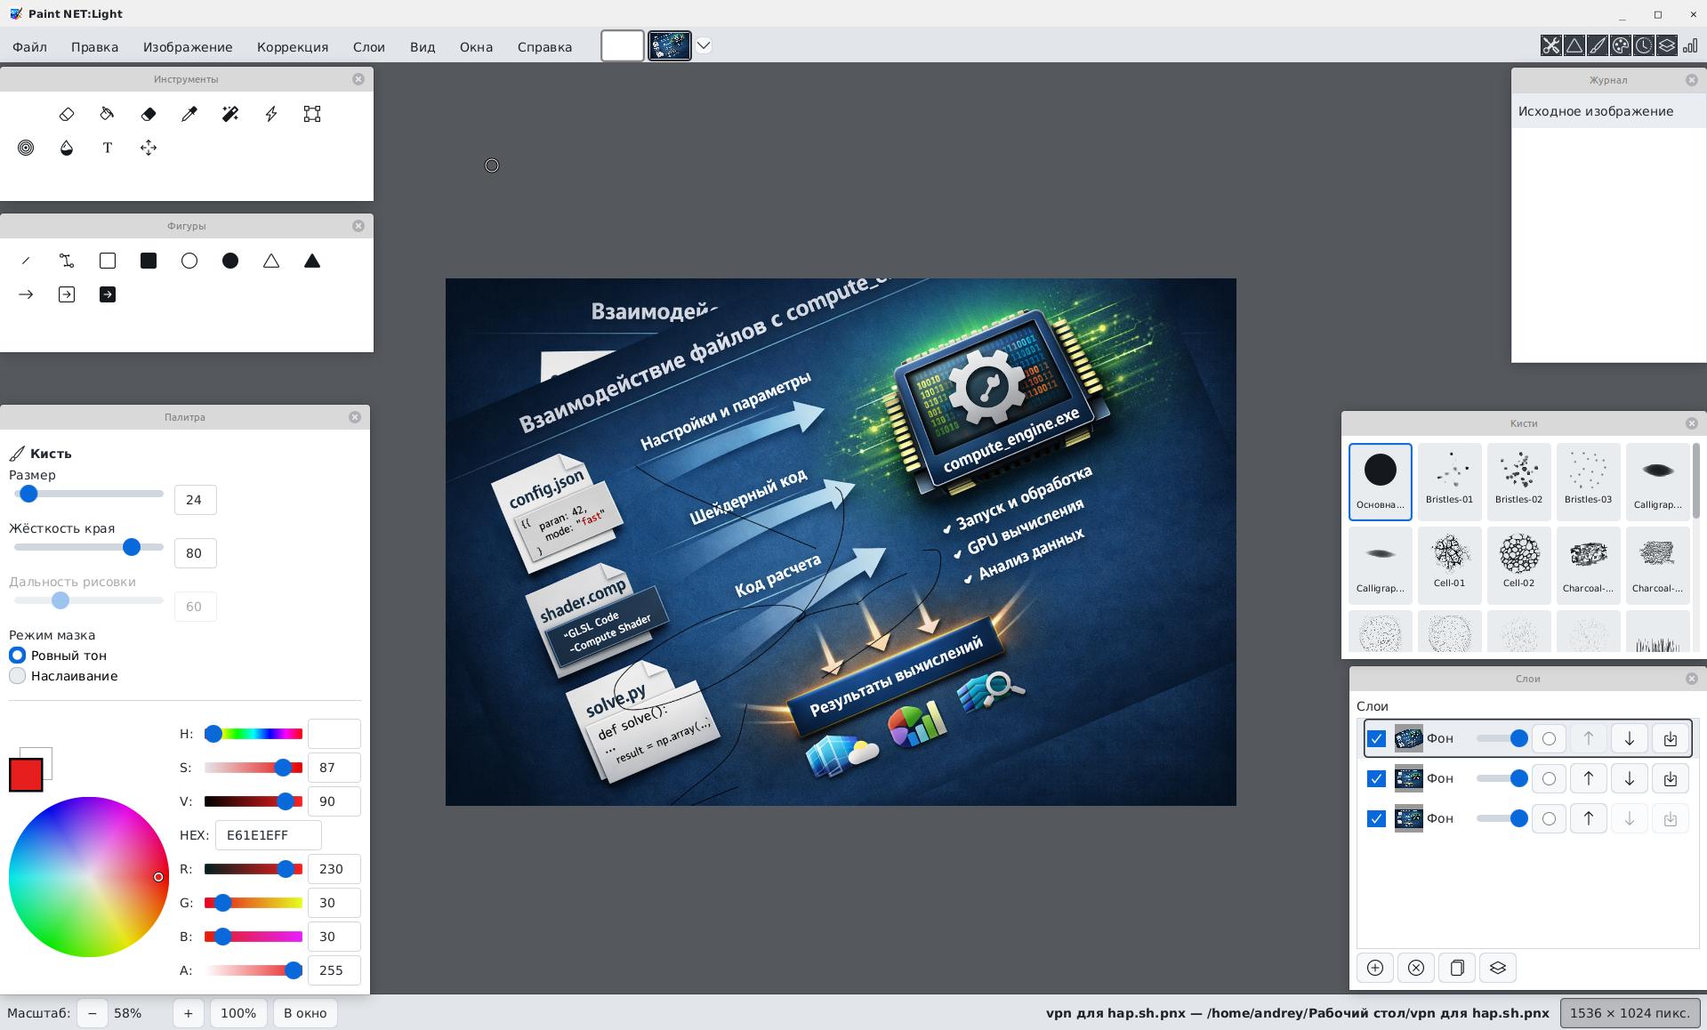Select the filled triangle shape

(x=312, y=261)
